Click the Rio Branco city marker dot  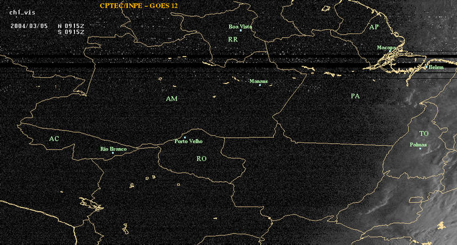113,153
